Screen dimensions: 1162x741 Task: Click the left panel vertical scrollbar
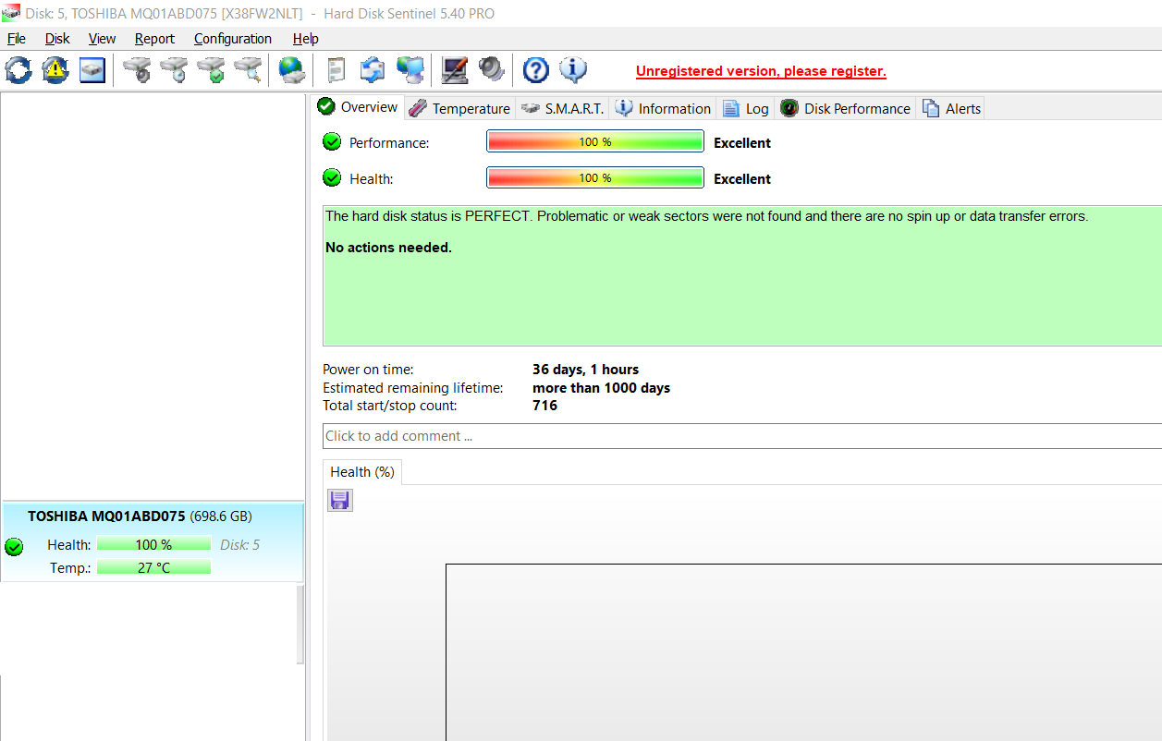click(300, 624)
